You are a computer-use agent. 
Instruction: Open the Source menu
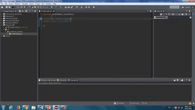(x=11, y=4)
